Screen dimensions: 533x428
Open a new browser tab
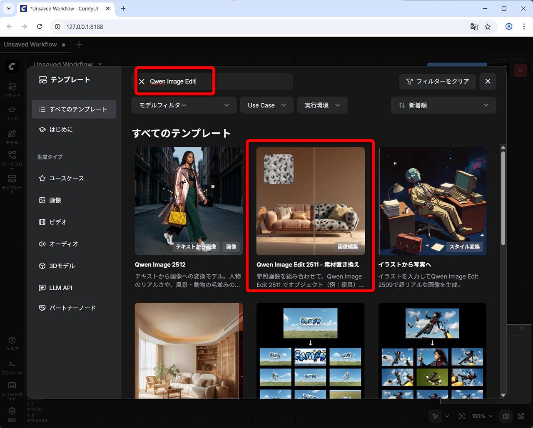(x=123, y=8)
